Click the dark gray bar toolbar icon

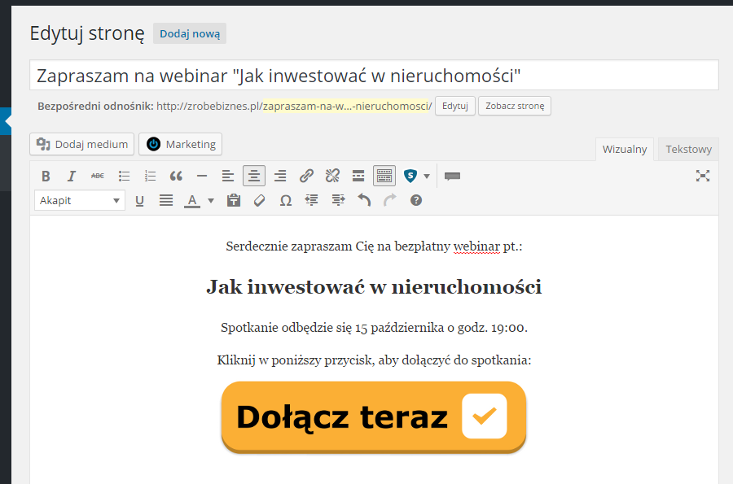point(452,176)
